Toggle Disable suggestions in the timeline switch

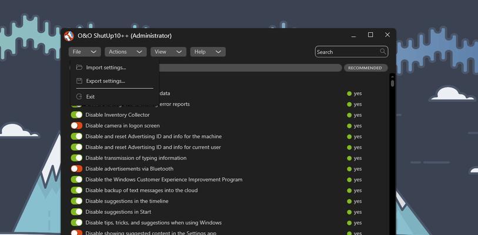76,201
